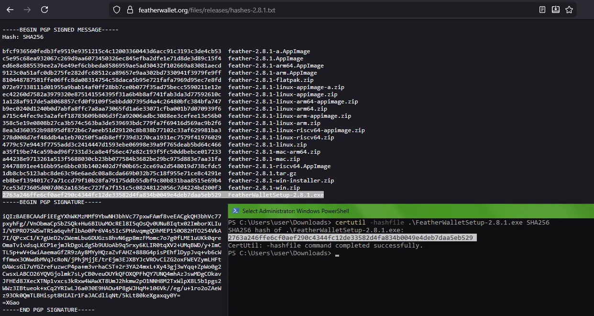Reload the hashes page
This screenshot has width=594, height=316.
[x=44, y=10]
